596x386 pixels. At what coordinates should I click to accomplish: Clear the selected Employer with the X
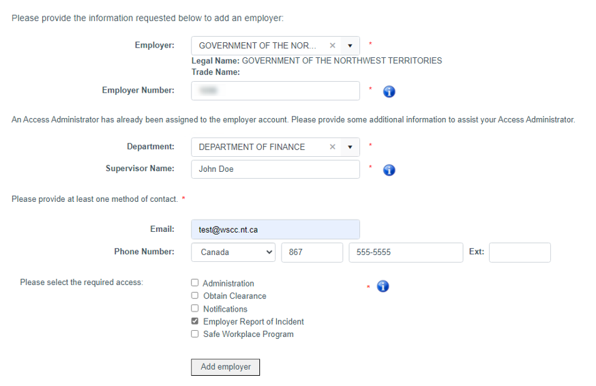point(332,46)
